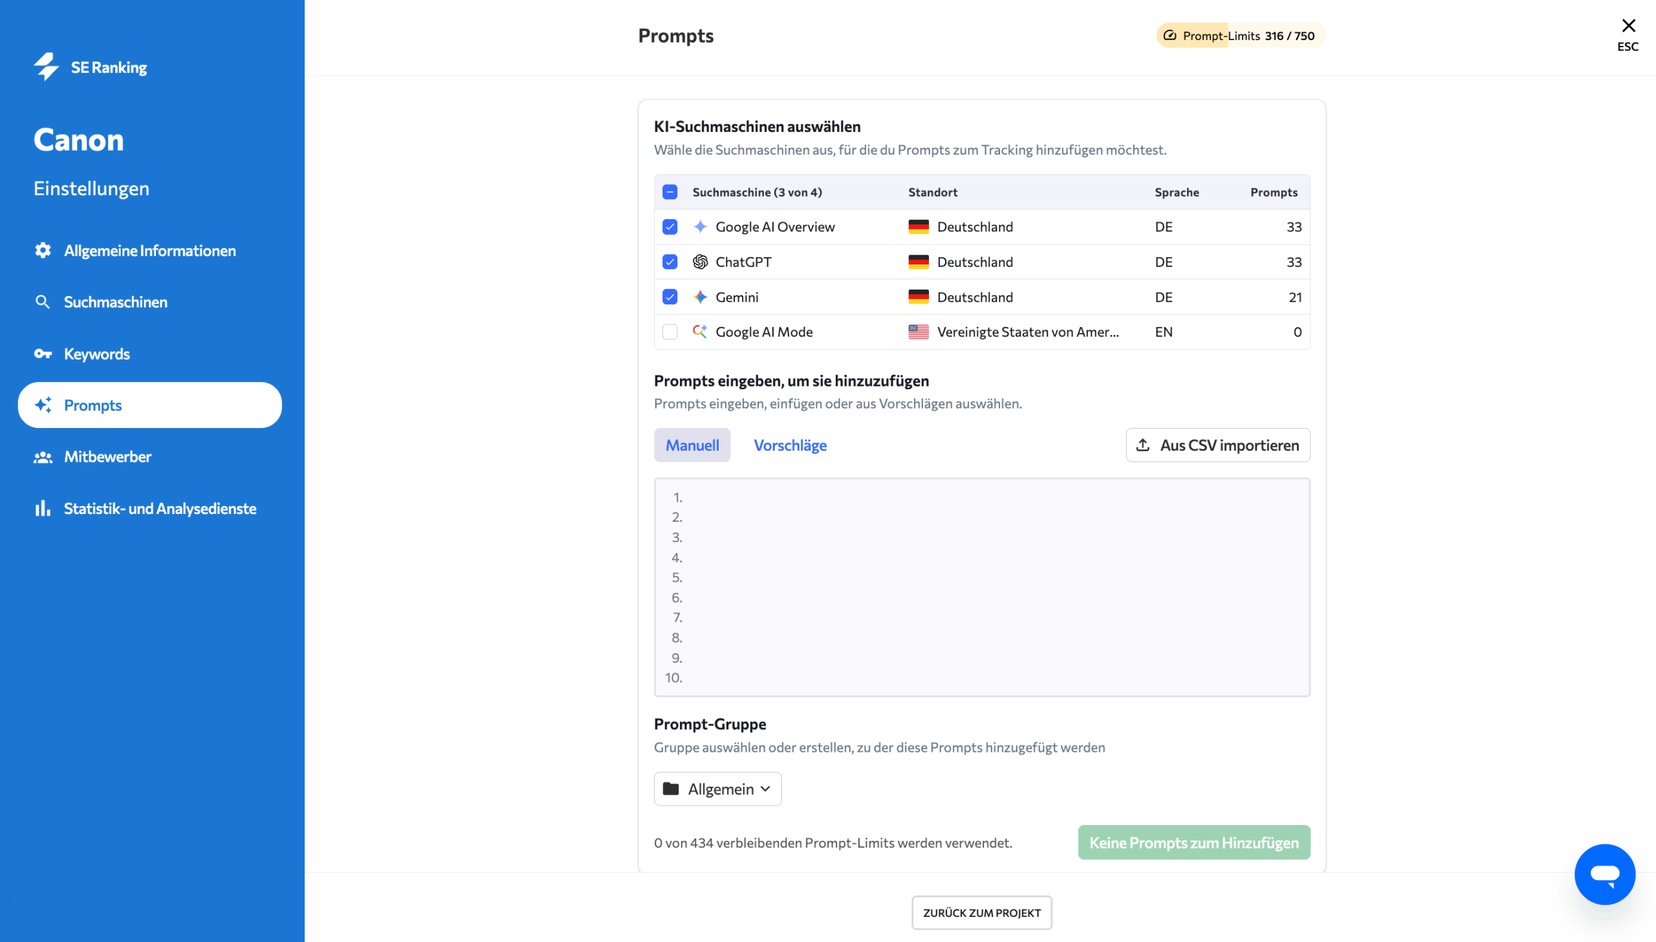Uncheck Google AI Overview checkbox
Screen dimensions: 1656x942
click(670, 227)
